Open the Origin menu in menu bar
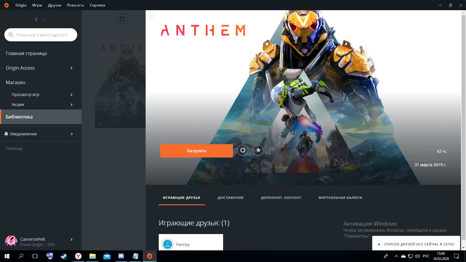Image resolution: width=466 pixels, height=262 pixels. 21,5
